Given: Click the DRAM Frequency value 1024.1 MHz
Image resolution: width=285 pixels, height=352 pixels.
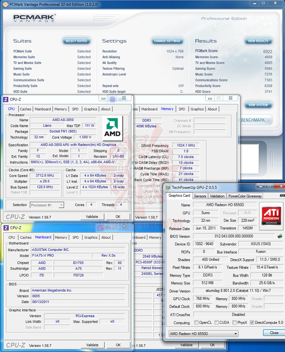Looking at the screenshot, I should [186, 146].
